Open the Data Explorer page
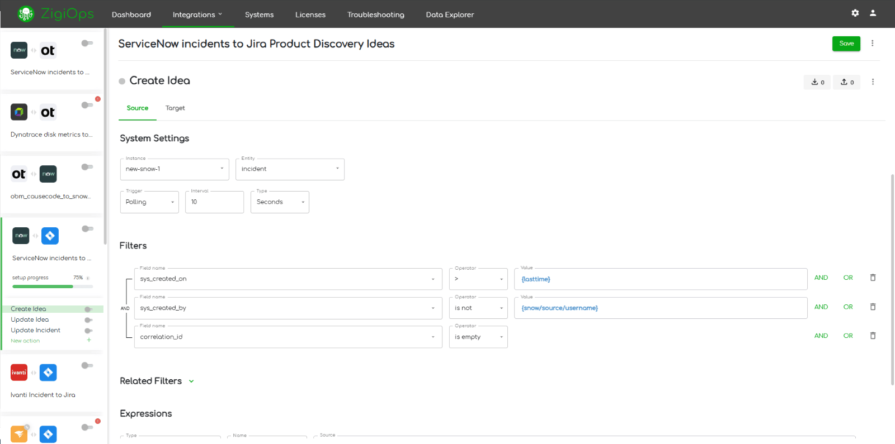 pos(450,15)
